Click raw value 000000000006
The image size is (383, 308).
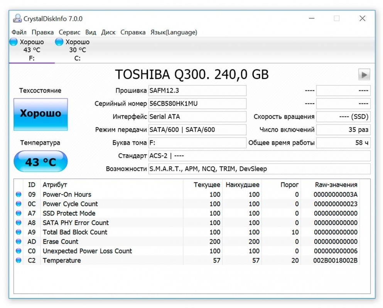[336, 251]
